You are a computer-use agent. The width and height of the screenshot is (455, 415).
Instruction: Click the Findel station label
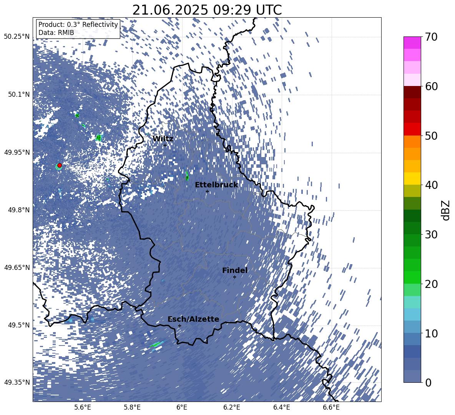pyautogui.click(x=235, y=270)
